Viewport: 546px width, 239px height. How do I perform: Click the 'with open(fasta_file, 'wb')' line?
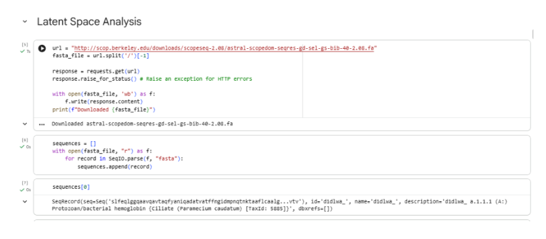(x=104, y=94)
